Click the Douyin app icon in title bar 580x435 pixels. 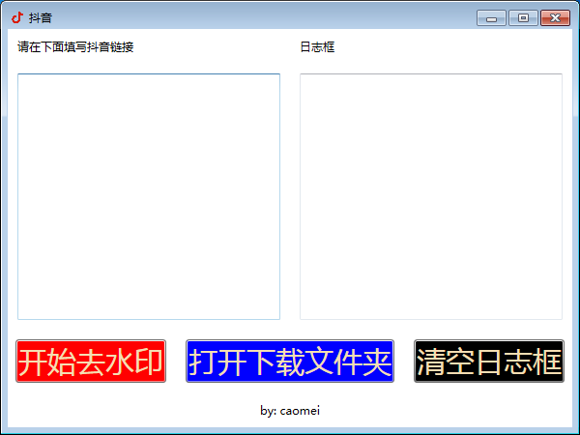[17, 17]
